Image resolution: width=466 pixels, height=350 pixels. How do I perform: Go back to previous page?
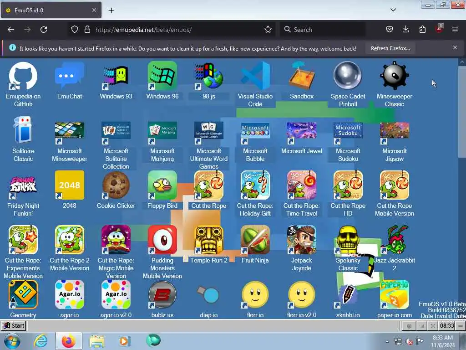11,30
